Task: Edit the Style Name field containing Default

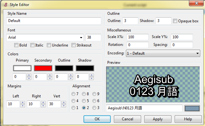Action: (54, 21)
